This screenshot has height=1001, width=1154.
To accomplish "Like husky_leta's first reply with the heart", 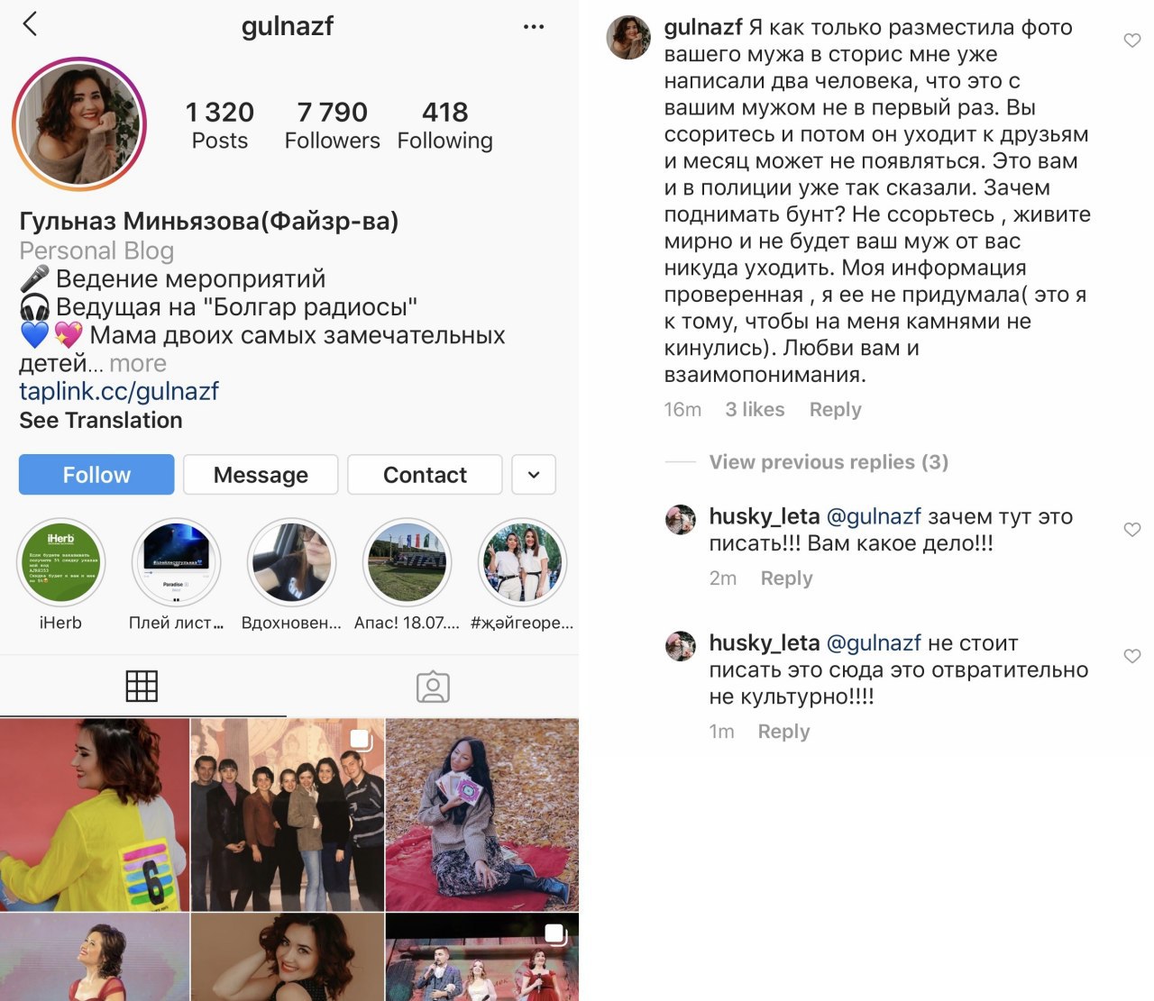I will (1132, 529).
